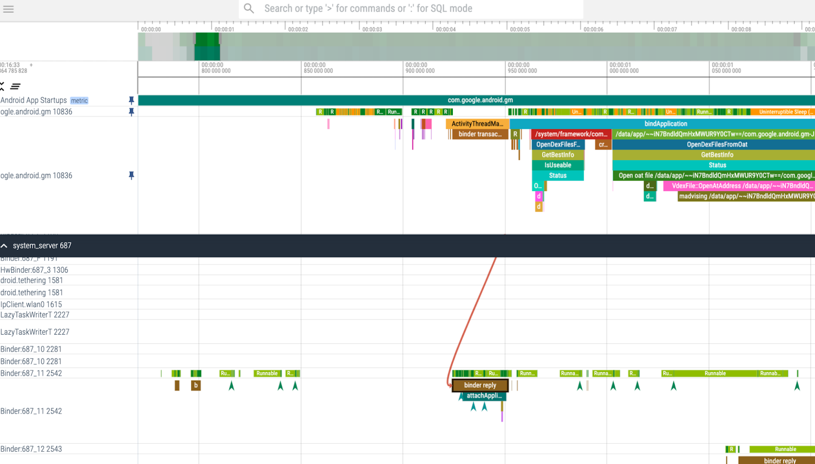The image size is (815, 464).
Task: Click the search magnifier icon
Action: tap(249, 9)
